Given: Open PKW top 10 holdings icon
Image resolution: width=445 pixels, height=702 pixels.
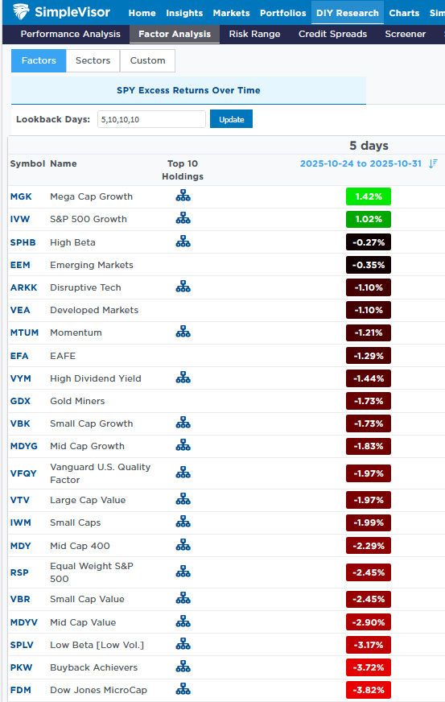Looking at the screenshot, I should (x=183, y=667).
